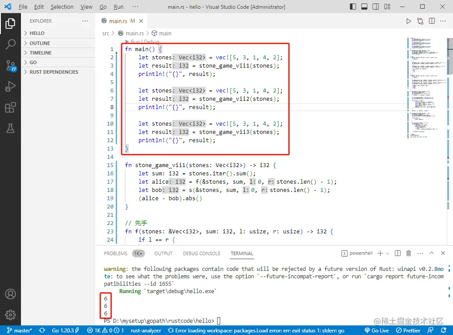Image resolution: width=453 pixels, height=335 pixels.
Task: Kill the terminal with trash icon
Action: [408, 253]
